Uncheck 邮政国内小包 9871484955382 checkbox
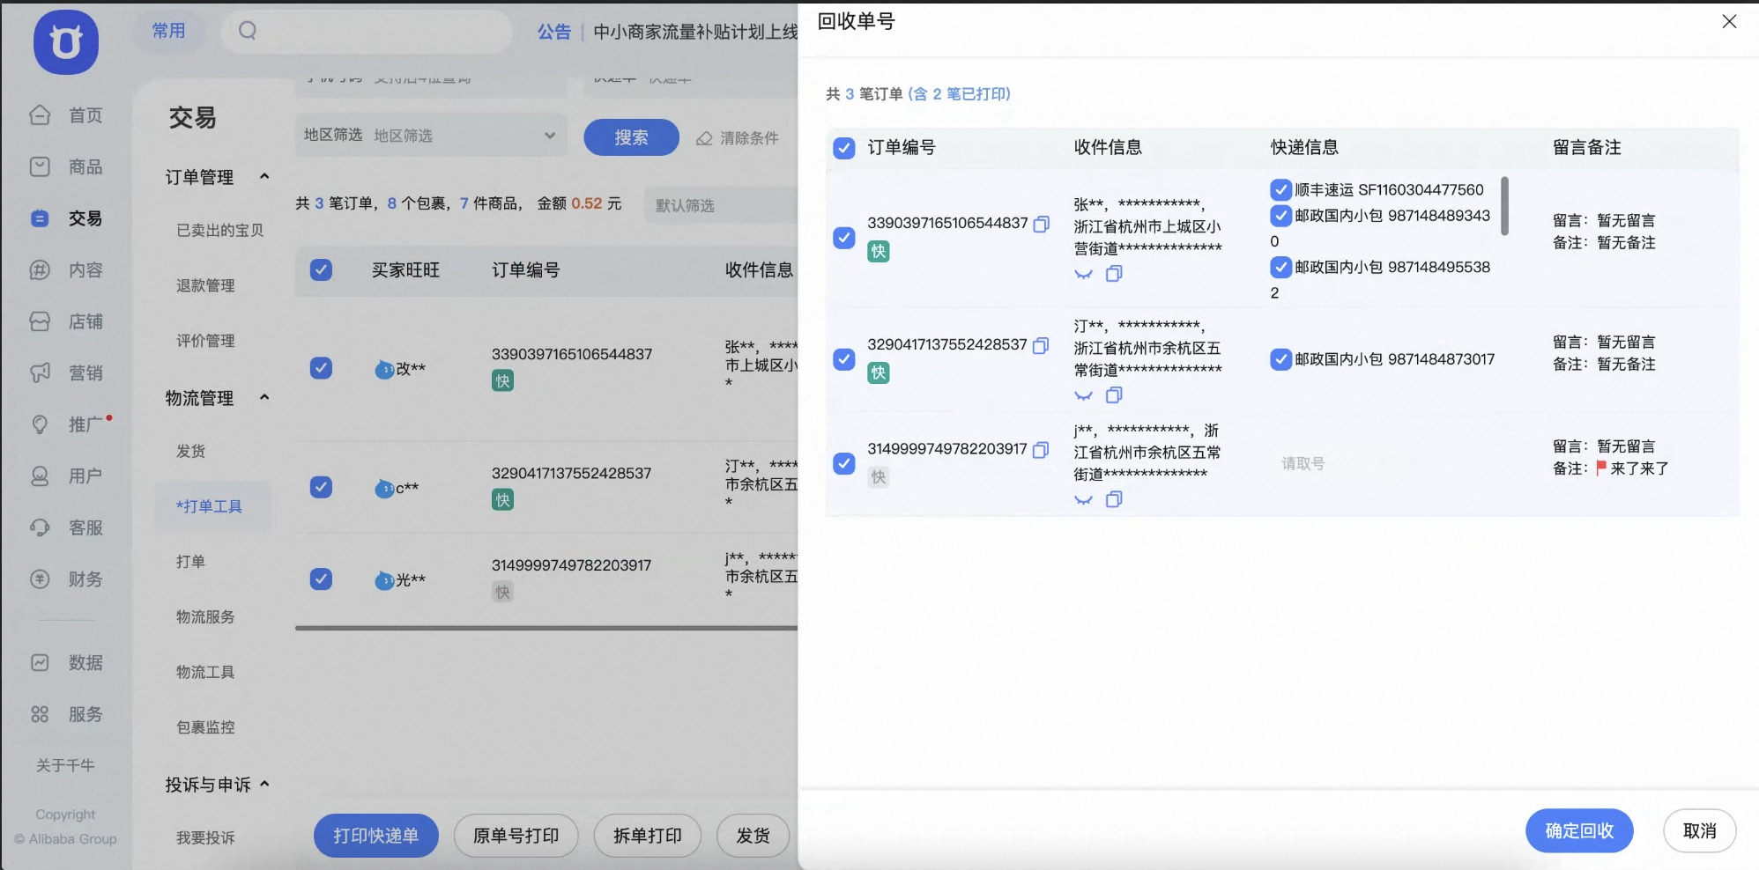 point(1280,267)
